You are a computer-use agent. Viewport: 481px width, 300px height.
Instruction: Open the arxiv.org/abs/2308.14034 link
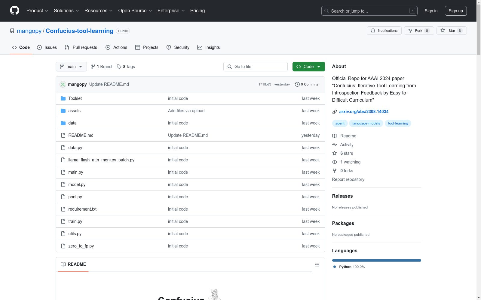click(x=364, y=112)
